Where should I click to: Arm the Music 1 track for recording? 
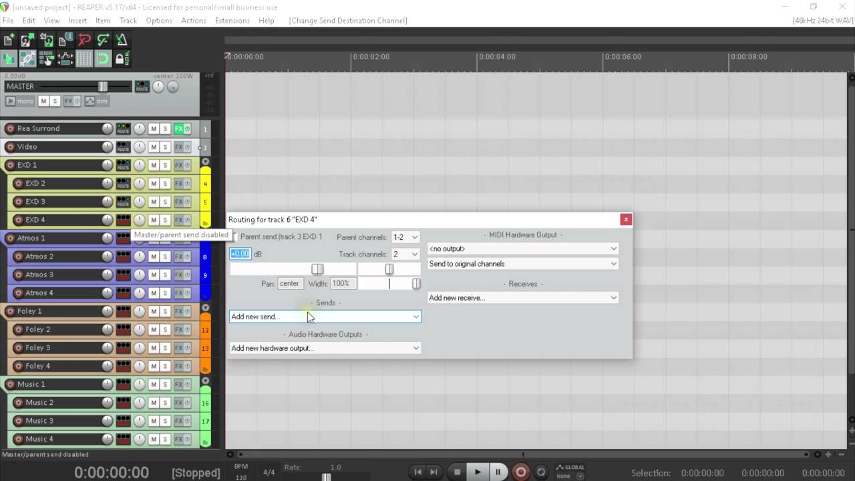click(10, 384)
